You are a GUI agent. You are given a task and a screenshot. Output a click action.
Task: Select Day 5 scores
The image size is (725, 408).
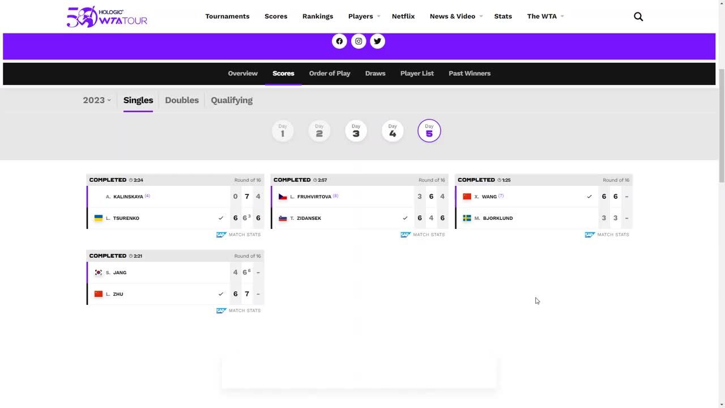tap(429, 131)
